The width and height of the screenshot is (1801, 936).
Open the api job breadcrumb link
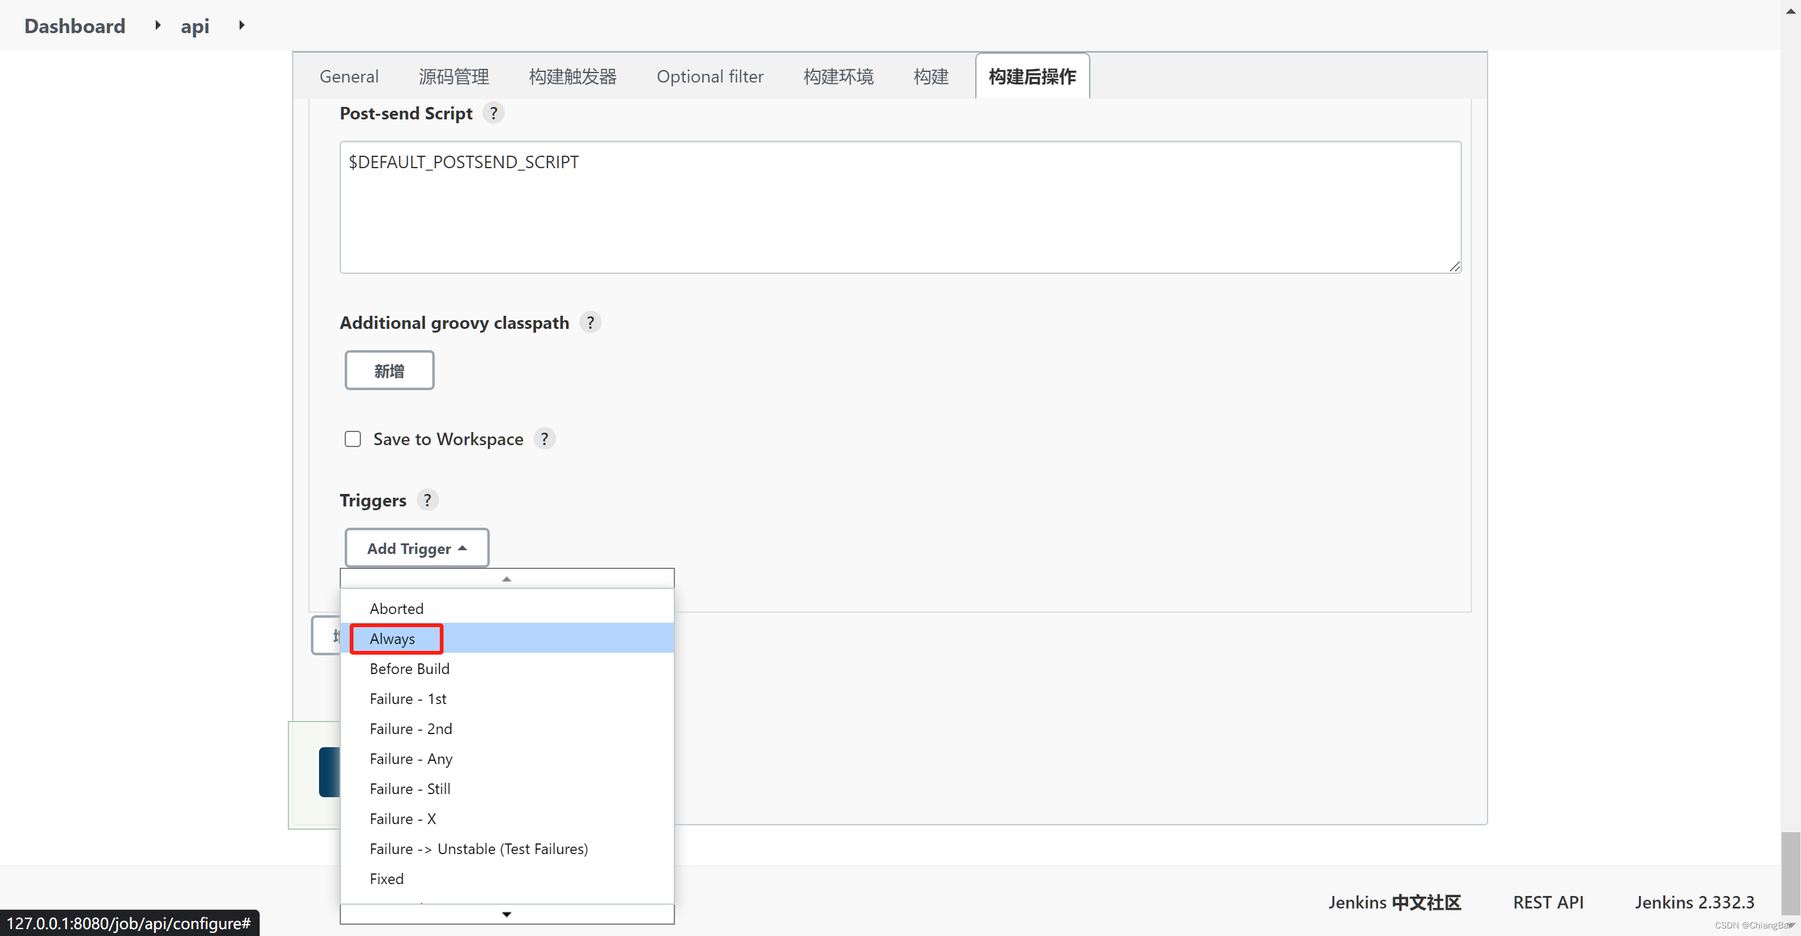[x=195, y=26]
